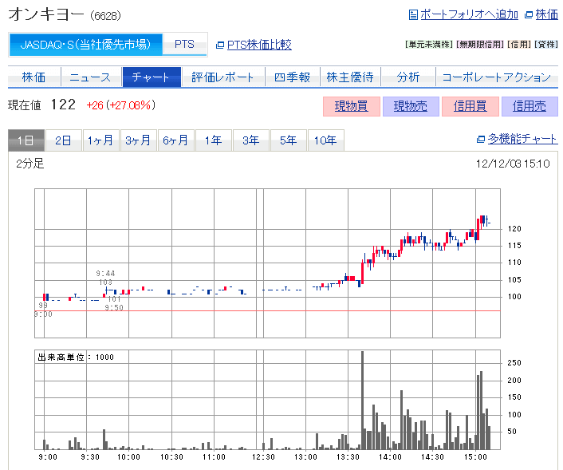
Task: Select the JASDAQ·S market tab
Action: point(85,45)
